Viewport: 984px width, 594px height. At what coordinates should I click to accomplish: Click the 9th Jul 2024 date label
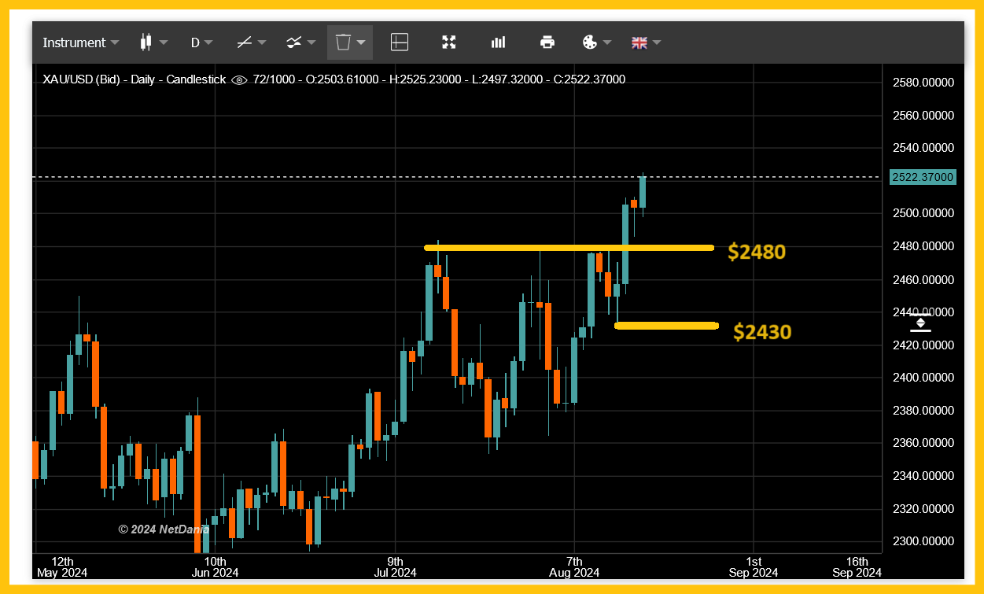395,566
